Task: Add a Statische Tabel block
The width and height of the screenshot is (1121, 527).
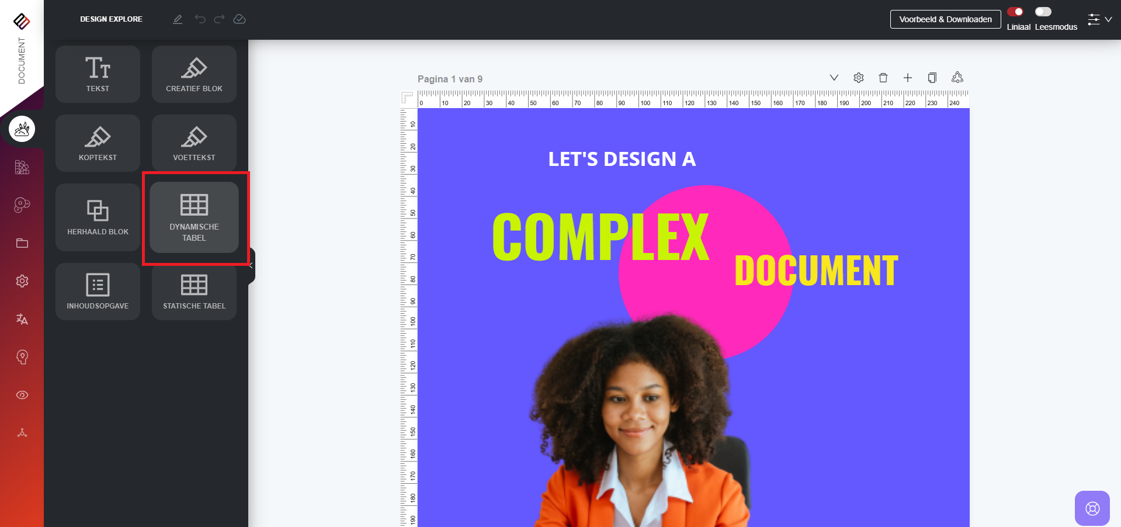Action: (x=194, y=292)
